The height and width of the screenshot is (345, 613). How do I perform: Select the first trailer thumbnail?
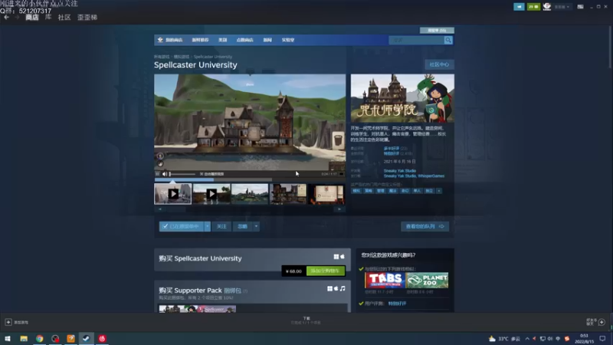[x=173, y=194]
